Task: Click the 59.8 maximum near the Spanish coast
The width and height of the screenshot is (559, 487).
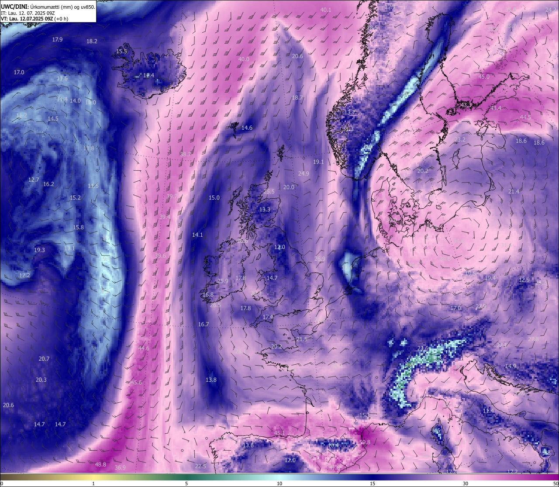Action: tap(365, 442)
